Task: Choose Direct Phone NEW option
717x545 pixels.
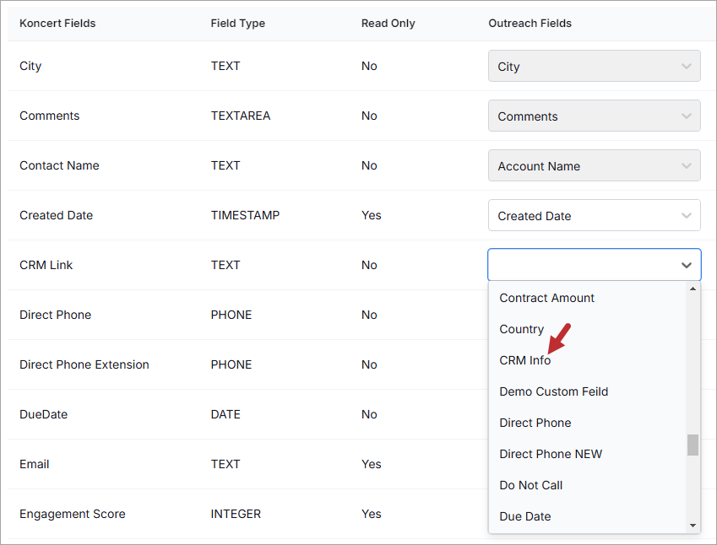Action: click(x=551, y=454)
